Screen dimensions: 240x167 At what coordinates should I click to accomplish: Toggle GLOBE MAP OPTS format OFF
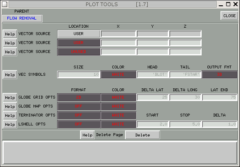(79, 106)
